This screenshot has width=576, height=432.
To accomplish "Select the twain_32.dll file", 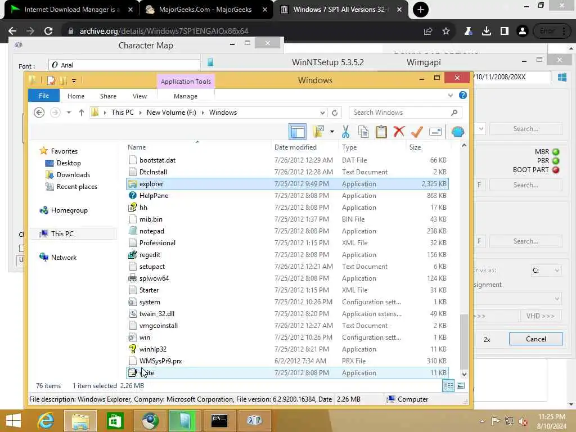I will [x=287, y=314].
